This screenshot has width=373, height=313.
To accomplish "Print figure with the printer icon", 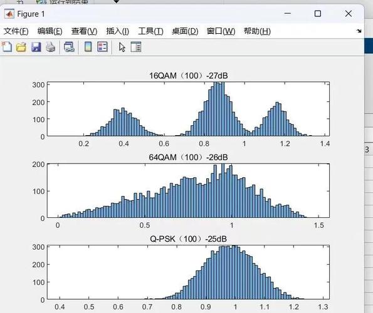I will 50,47.
